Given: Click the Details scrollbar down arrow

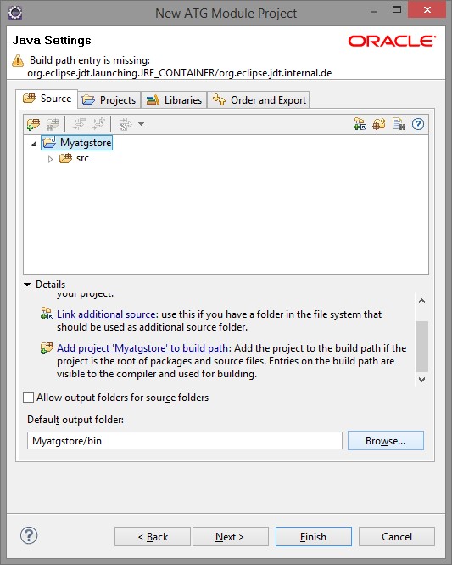Looking at the screenshot, I should point(421,380).
